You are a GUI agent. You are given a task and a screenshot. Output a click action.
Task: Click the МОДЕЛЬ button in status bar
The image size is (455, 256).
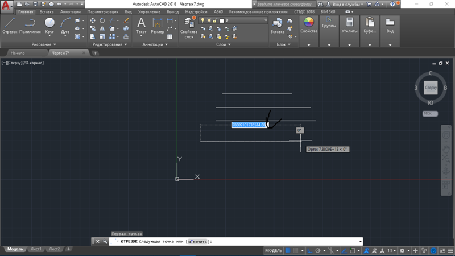(274, 250)
